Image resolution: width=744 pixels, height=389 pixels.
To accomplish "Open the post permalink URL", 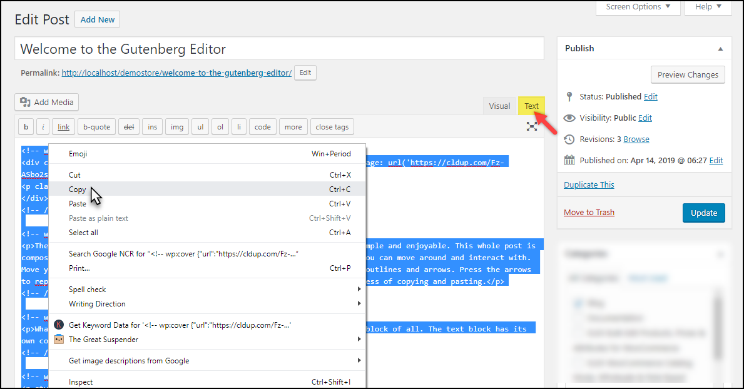I will pos(176,73).
